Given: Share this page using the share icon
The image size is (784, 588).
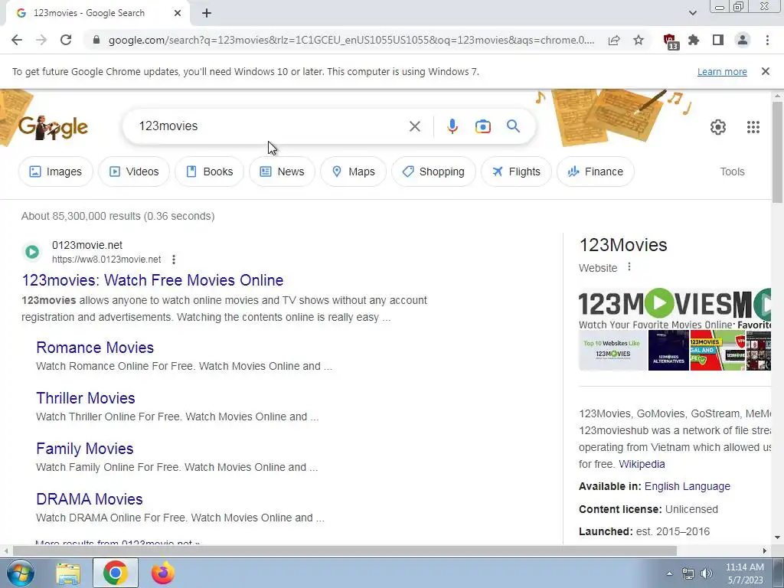Looking at the screenshot, I should (x=614, y=40).
